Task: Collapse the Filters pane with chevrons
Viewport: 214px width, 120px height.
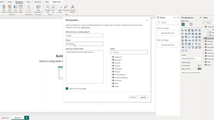Action: coord(178,18)
